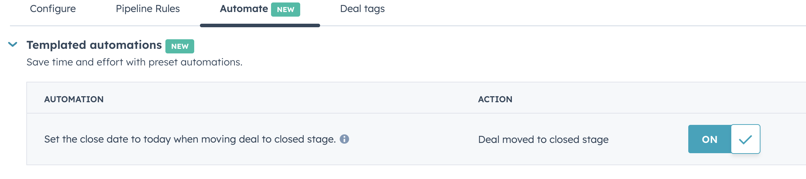Click the word 'Automate' in the tab bar
Screen dimensions: 806x179
pos(244,9)
